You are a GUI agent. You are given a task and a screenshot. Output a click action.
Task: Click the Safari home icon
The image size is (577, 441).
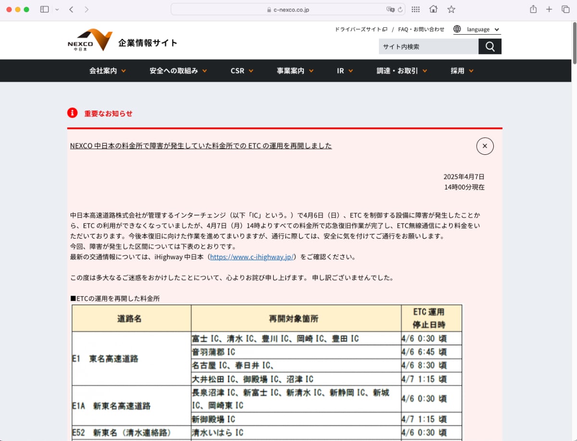click(x=433, y=9)
